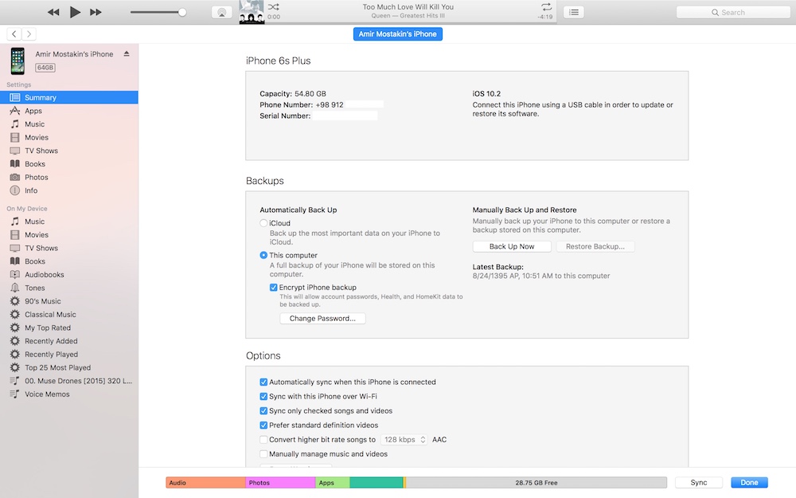
Task: Open TV Shows under Settings
Action: 69,151
